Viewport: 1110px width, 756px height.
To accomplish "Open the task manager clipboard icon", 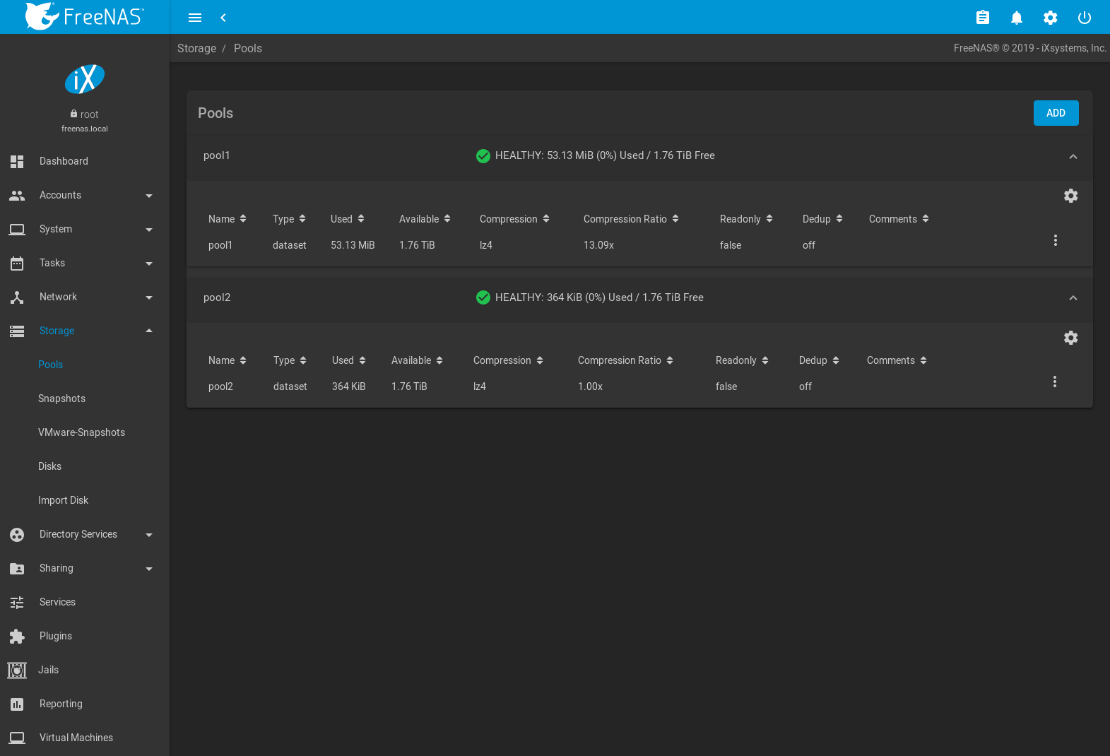I will [x=982, y=18].
